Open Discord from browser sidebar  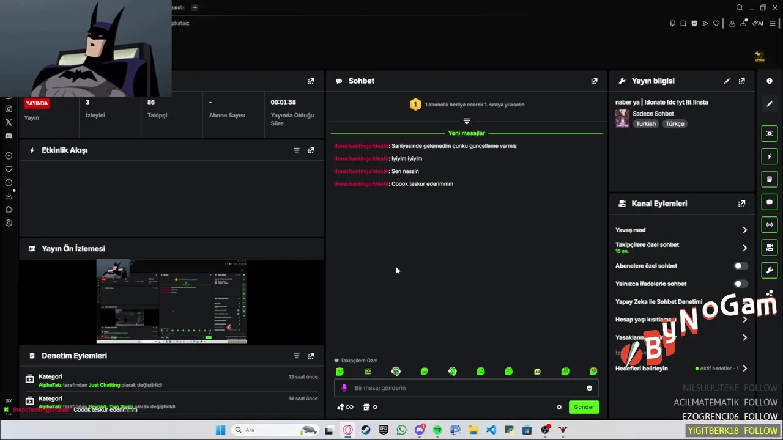[x=9, y=136]
